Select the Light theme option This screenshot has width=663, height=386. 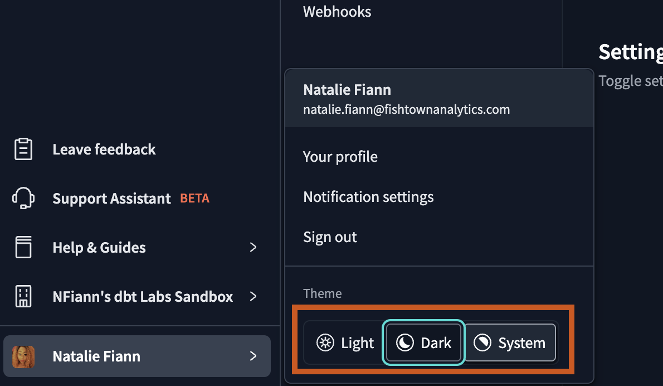tap(344, 342)
